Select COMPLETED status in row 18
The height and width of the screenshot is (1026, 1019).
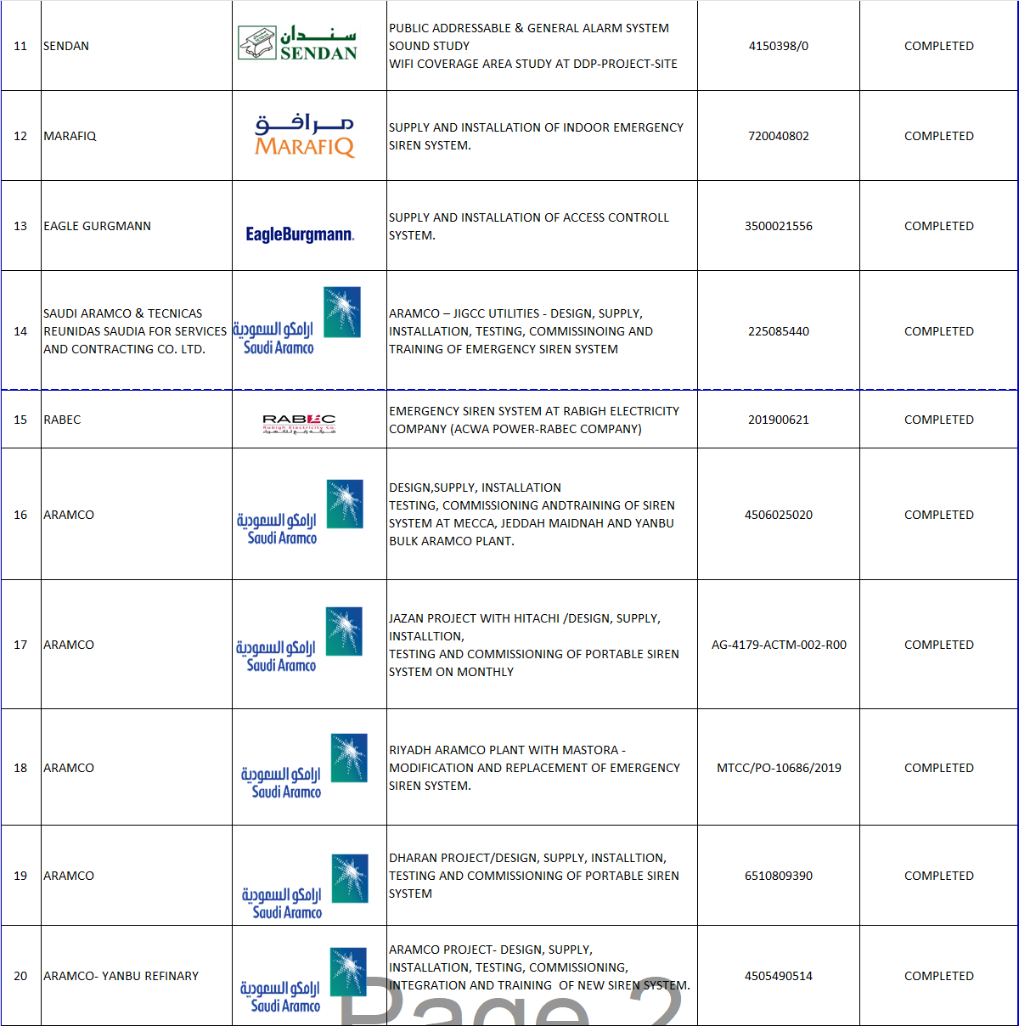click(x=939, y=768)
